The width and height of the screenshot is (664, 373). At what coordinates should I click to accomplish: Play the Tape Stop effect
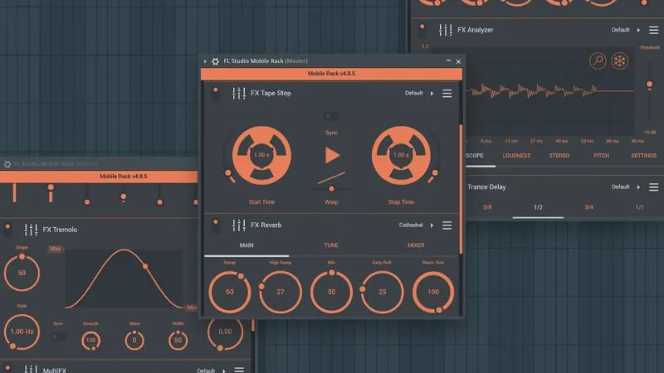click(x=332, y=155)
